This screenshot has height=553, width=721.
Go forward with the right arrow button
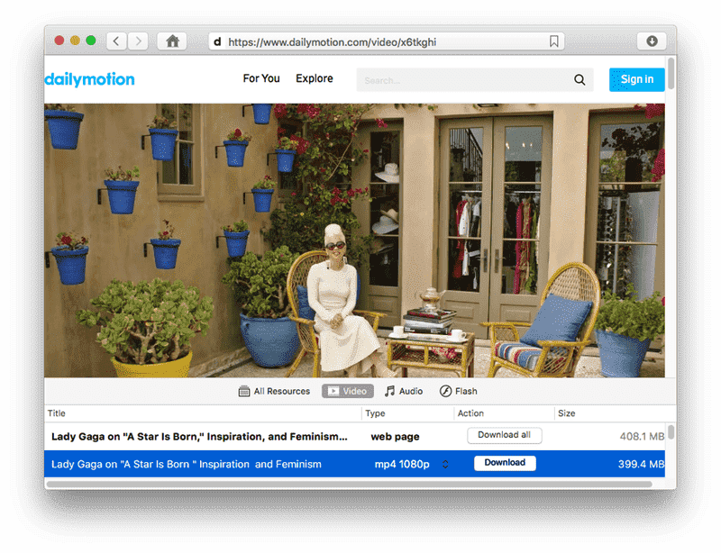[x=138, y=41]
